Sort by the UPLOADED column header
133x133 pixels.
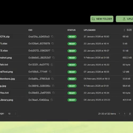(90, 30)
